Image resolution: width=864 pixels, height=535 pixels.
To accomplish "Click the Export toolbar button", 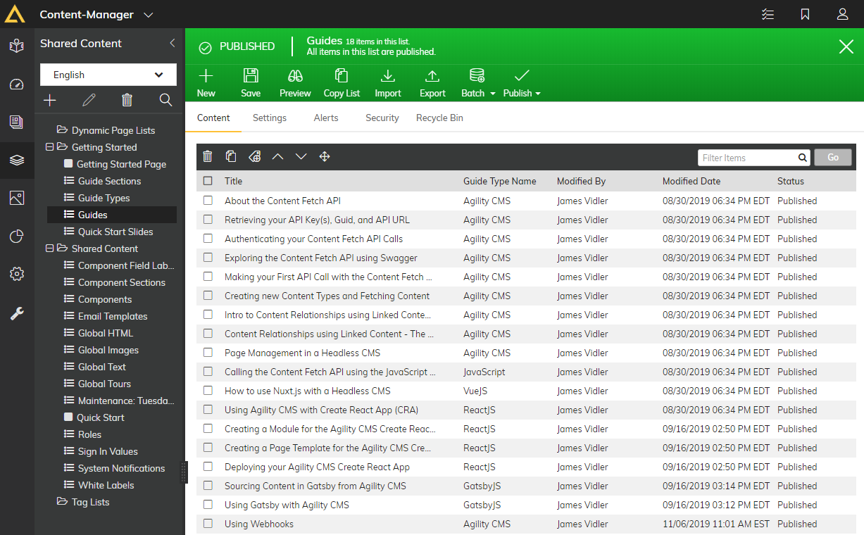I will click(x=432, y=83).
